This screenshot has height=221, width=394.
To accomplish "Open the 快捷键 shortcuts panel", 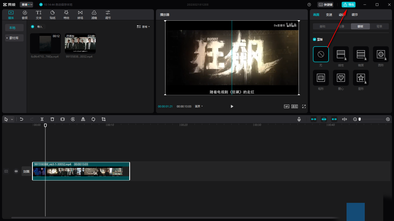I will click(x=326, y=5).
